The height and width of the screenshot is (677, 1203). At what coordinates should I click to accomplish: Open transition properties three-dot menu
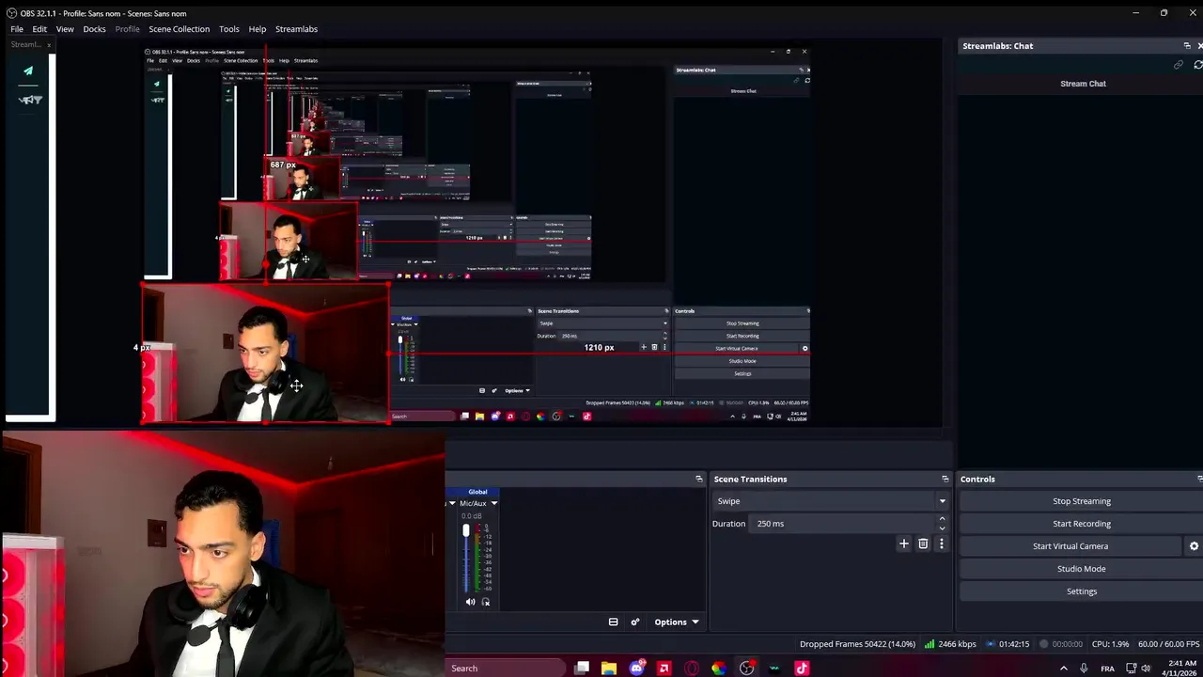[941, 543]
